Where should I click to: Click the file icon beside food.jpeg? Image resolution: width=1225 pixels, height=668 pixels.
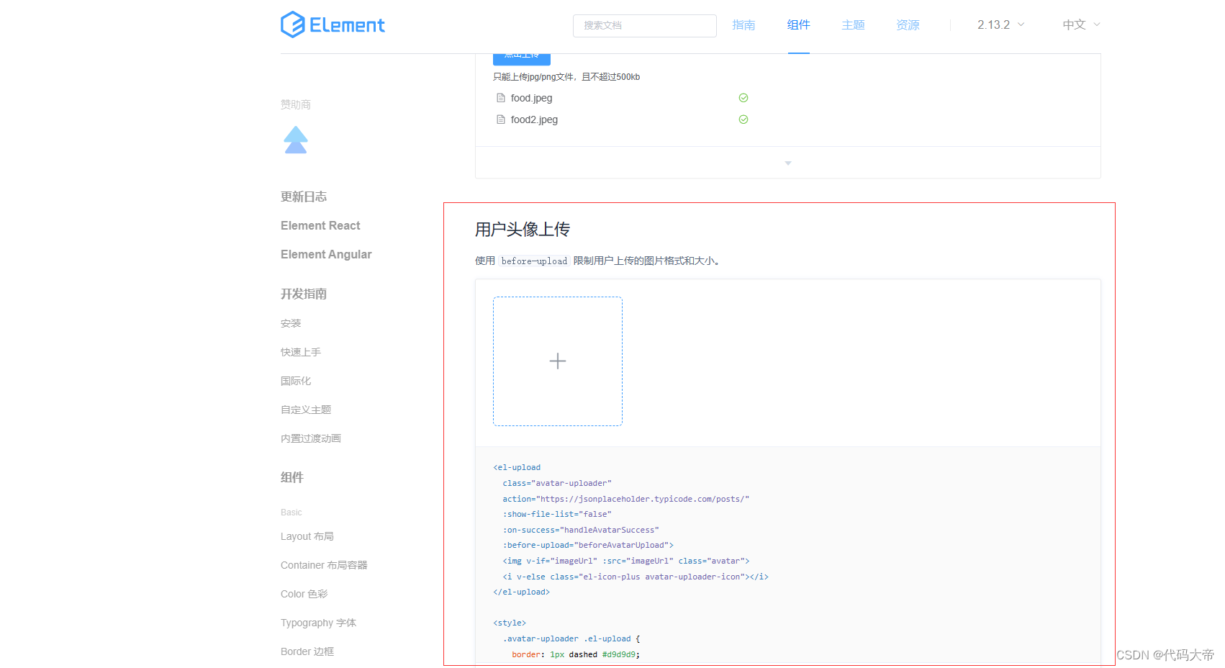click(500, 97)
